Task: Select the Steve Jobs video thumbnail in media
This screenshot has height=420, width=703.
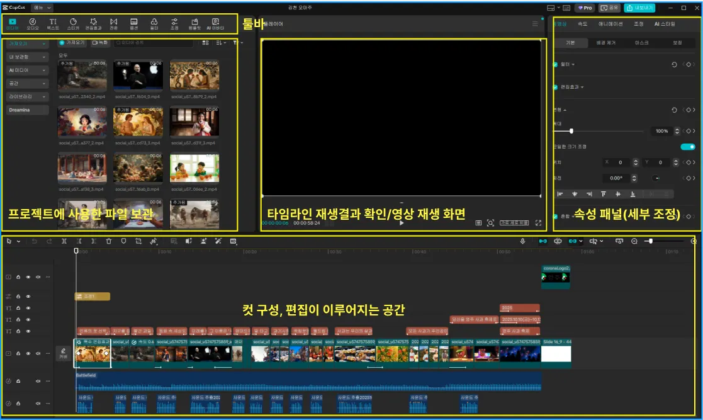Action: tap(138, 77)
